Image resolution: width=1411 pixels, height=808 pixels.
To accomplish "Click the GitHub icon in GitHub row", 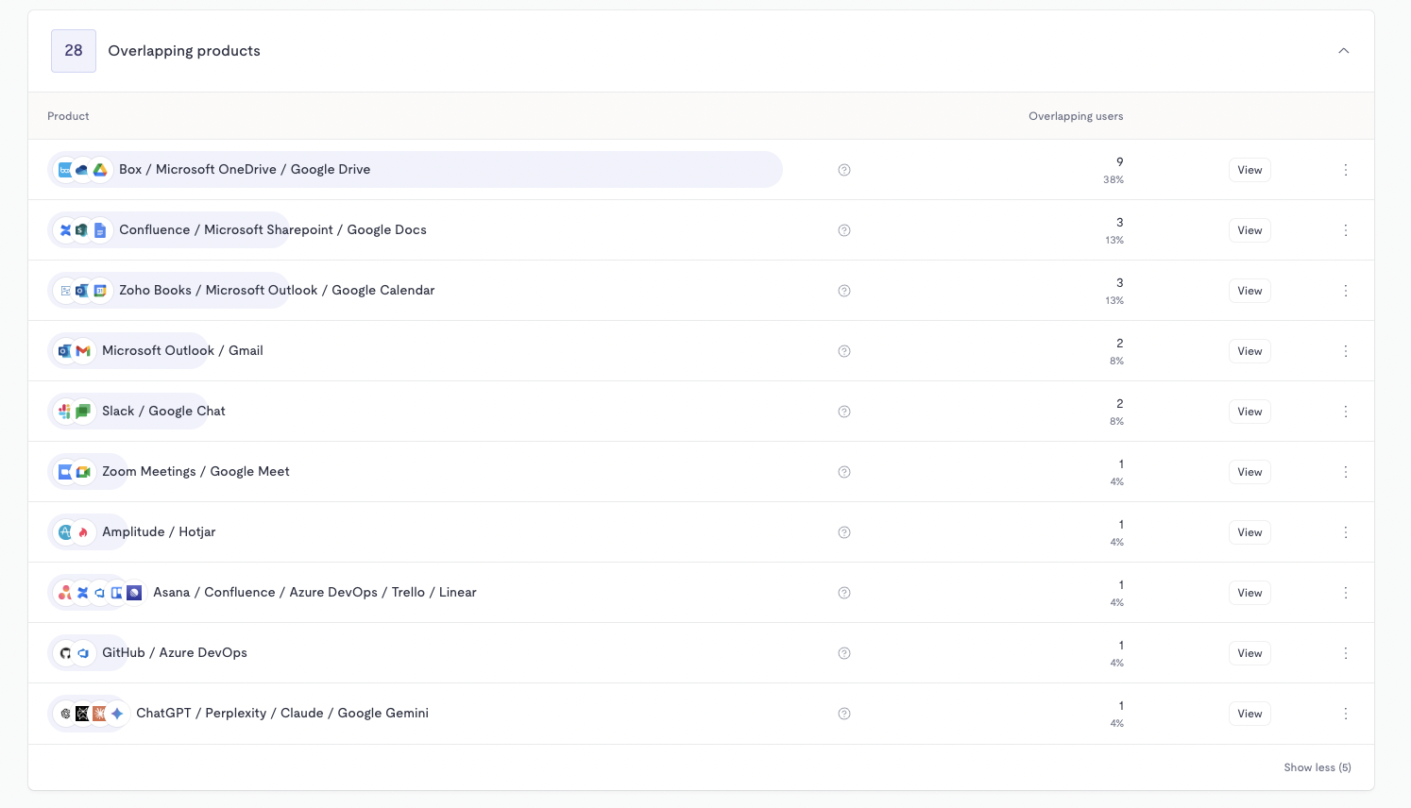I will (65, 653).
